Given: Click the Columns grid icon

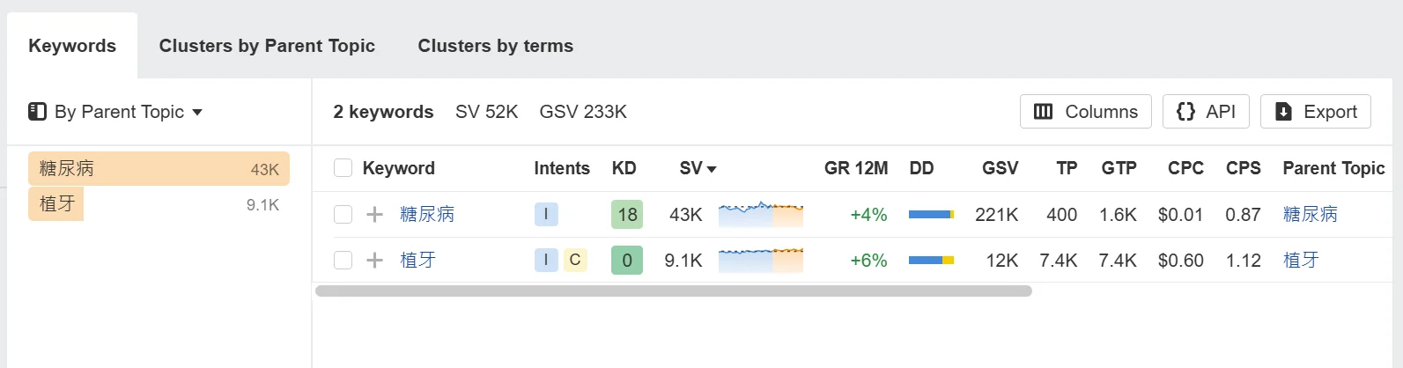Looking at the screenshot, I should coord(1043,112).
